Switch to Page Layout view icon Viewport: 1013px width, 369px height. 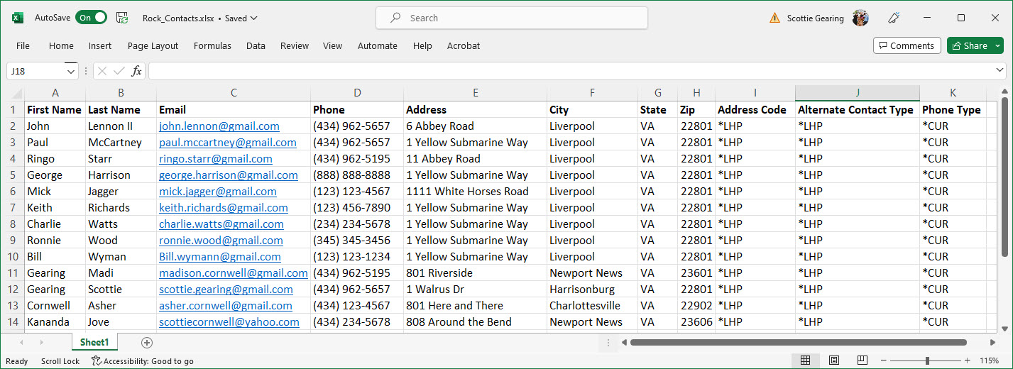[834, 360]
